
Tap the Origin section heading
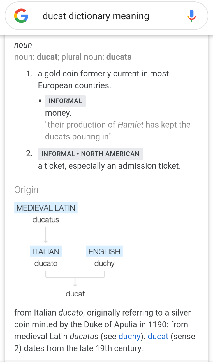tap(26, 190)
